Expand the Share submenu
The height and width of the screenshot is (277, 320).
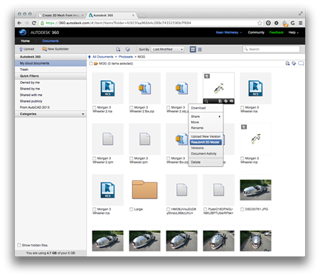coord(206,116)
